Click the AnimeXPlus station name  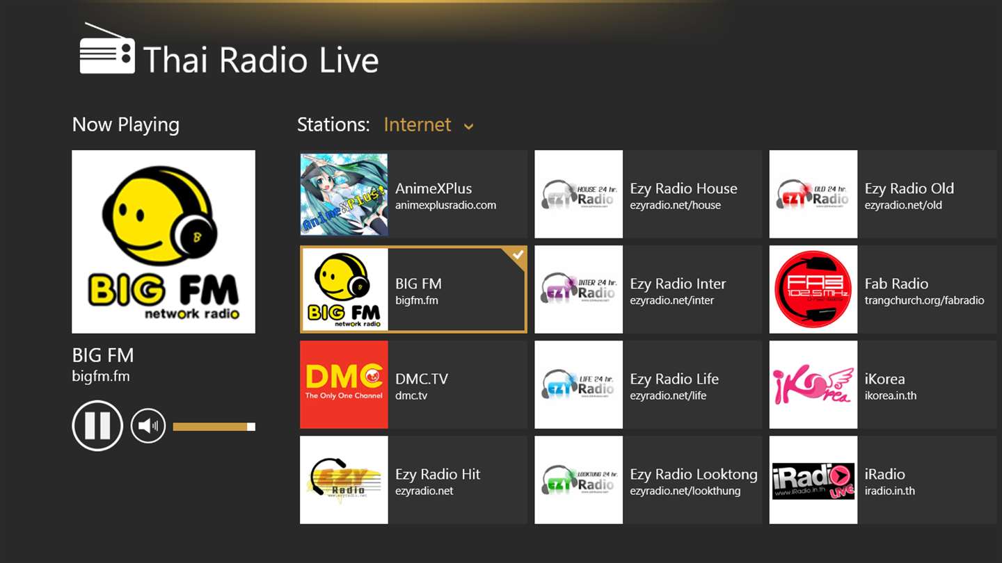pos(434,188)
